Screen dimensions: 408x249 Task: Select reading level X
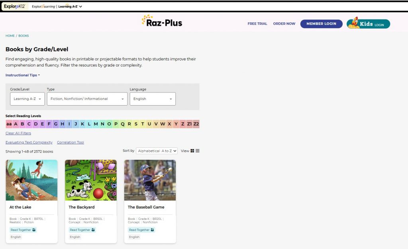pos(169,124)
